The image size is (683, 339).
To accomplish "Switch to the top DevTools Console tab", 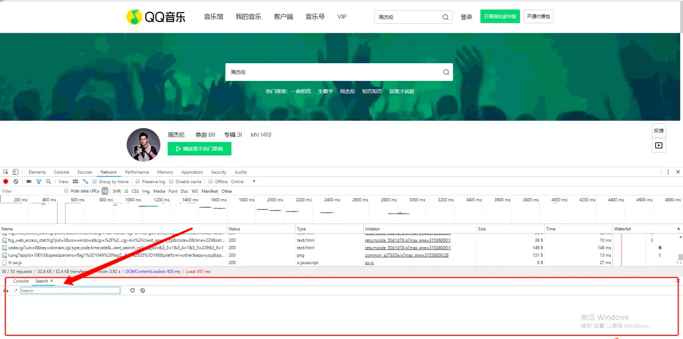I will coord(61,172).
